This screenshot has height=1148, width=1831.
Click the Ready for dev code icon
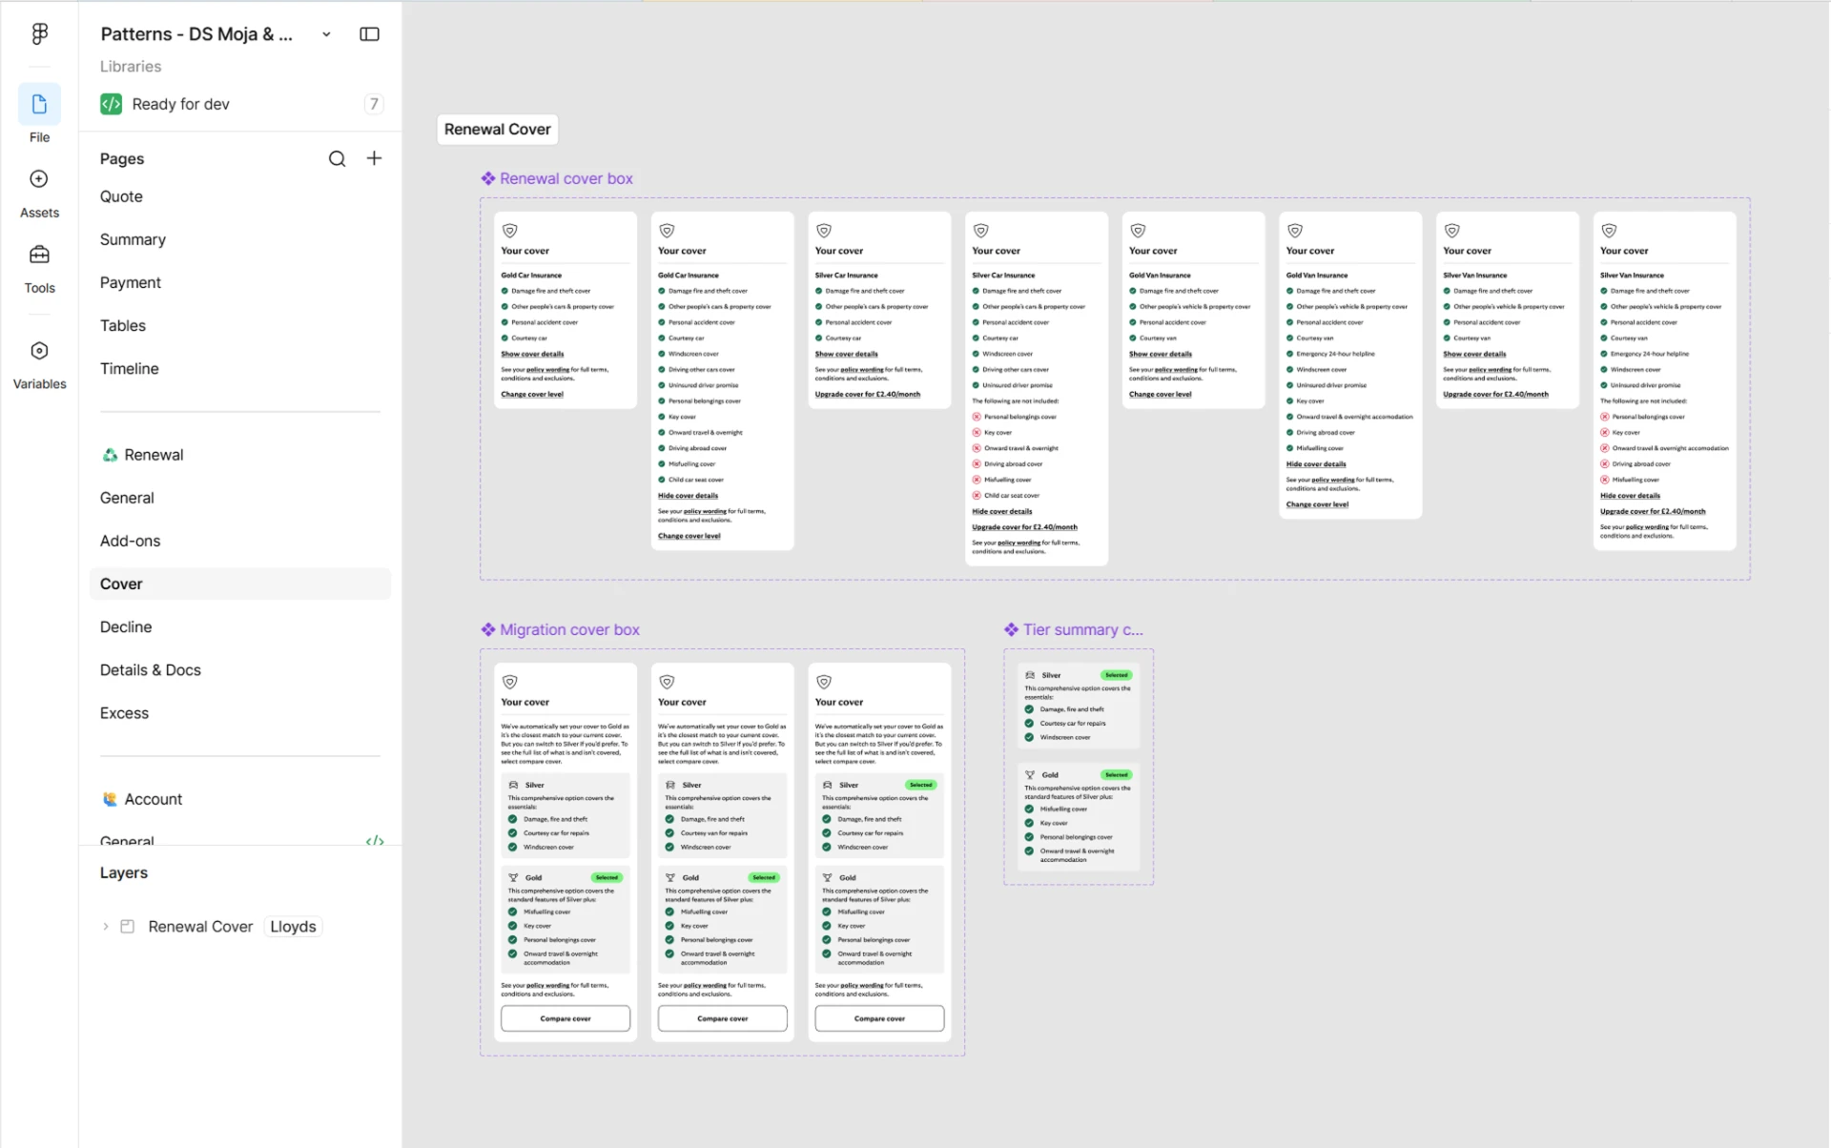(111, 104)
